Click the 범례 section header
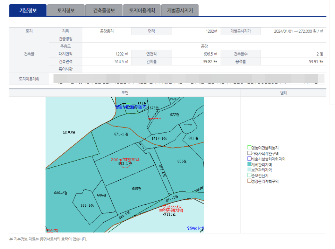 click(284, 93)
